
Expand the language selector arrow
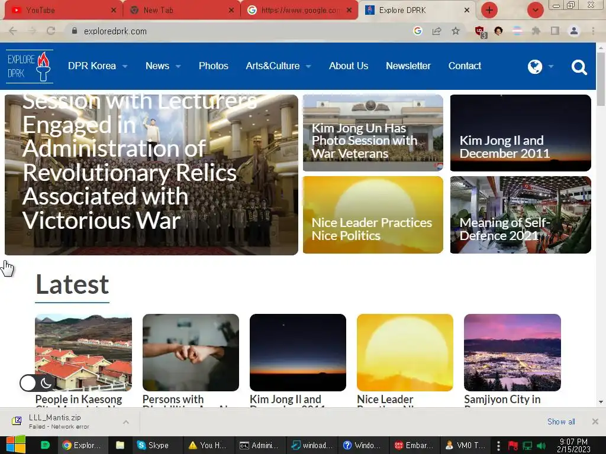(x=551, y=66)
